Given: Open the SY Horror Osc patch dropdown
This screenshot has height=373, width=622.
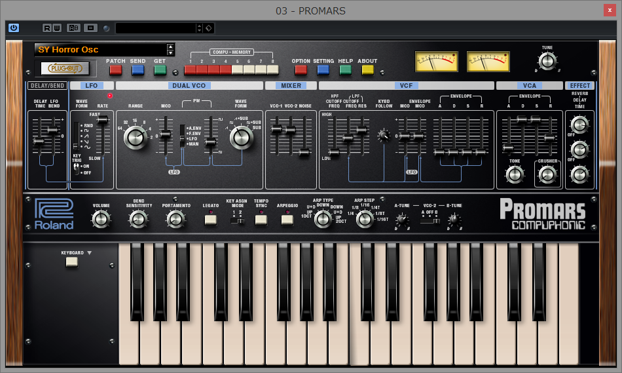Looking at the screenshot, I should click(x=101, y=50).
